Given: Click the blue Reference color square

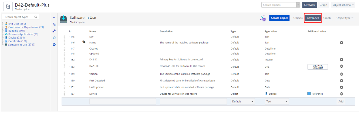Looking at the screenshot, I should (309, 94).
